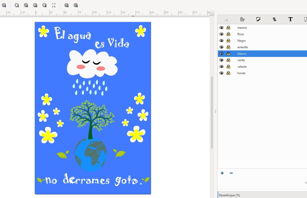Click the Previous zoom icon
Viewport: 307px width, 198px height.
[67, 5]
